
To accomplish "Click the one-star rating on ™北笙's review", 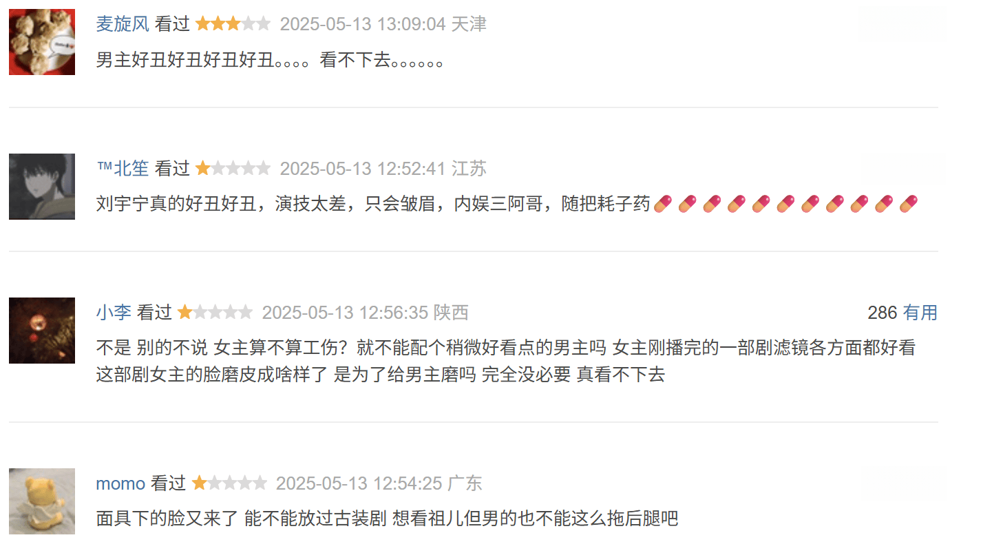I will (x=233, y=168).
